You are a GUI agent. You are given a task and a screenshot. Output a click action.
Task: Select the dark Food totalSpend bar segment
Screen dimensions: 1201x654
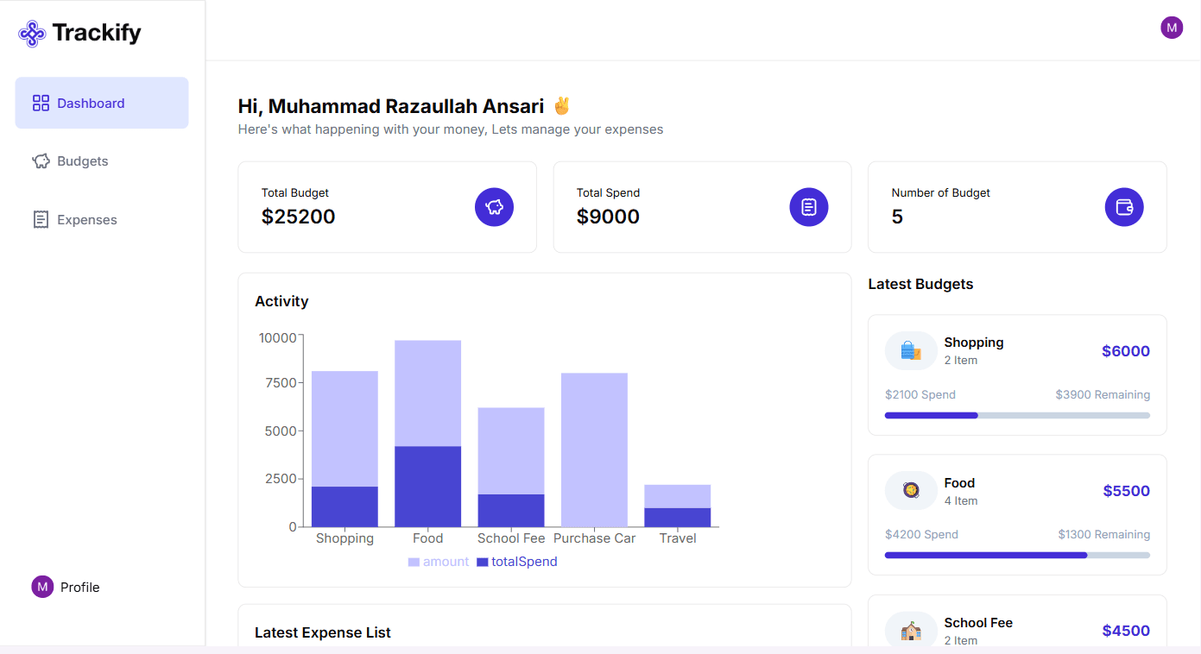pos(427,486)
